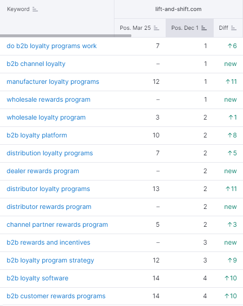Select ↑3 diff in channel partner rewards row

pyautogui.click(x=232, y=224)
